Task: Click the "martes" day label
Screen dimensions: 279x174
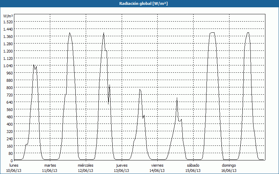Action: [x=50, y=165]
